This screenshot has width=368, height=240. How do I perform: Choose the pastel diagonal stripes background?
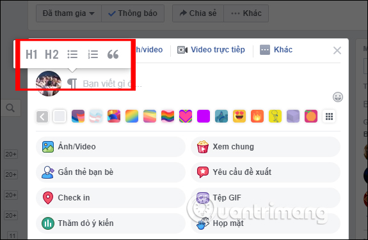[x=150, y=116]
